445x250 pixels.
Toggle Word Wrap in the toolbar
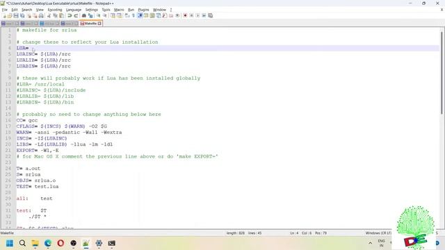(127, 15)
